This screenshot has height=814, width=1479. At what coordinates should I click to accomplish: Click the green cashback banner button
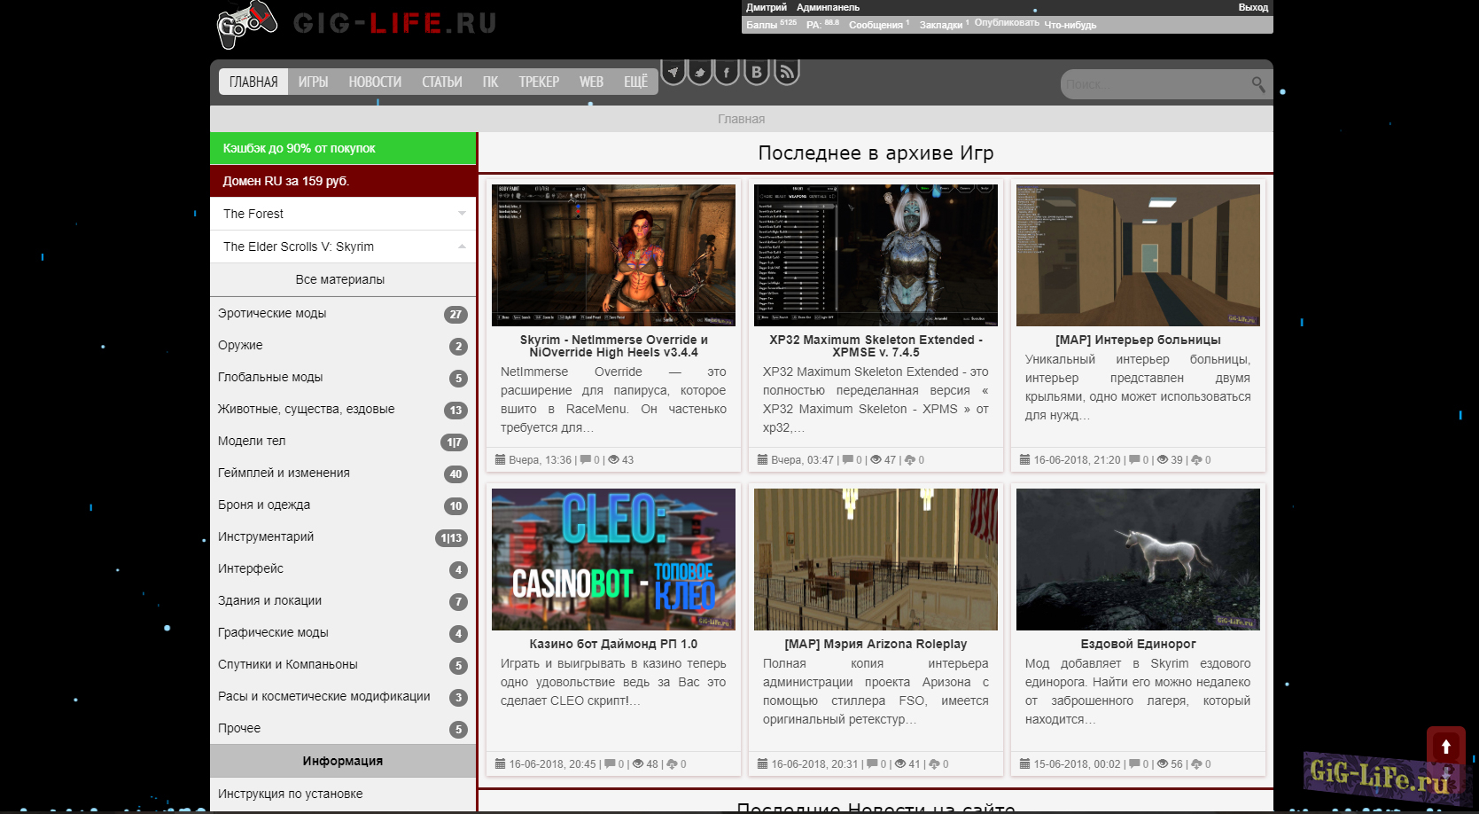click(x=343, y=148)
